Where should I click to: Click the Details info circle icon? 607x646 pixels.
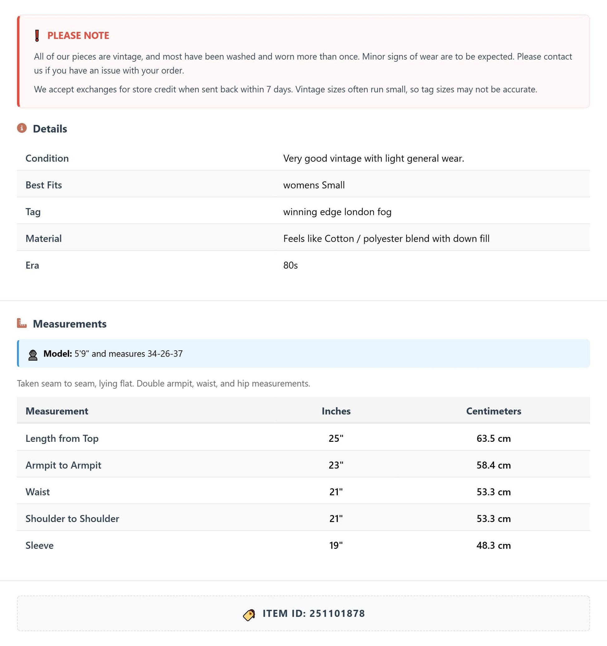pos(22,128)
